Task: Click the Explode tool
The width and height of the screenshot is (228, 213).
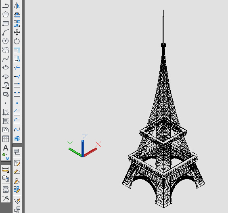Action: [17, 139]
